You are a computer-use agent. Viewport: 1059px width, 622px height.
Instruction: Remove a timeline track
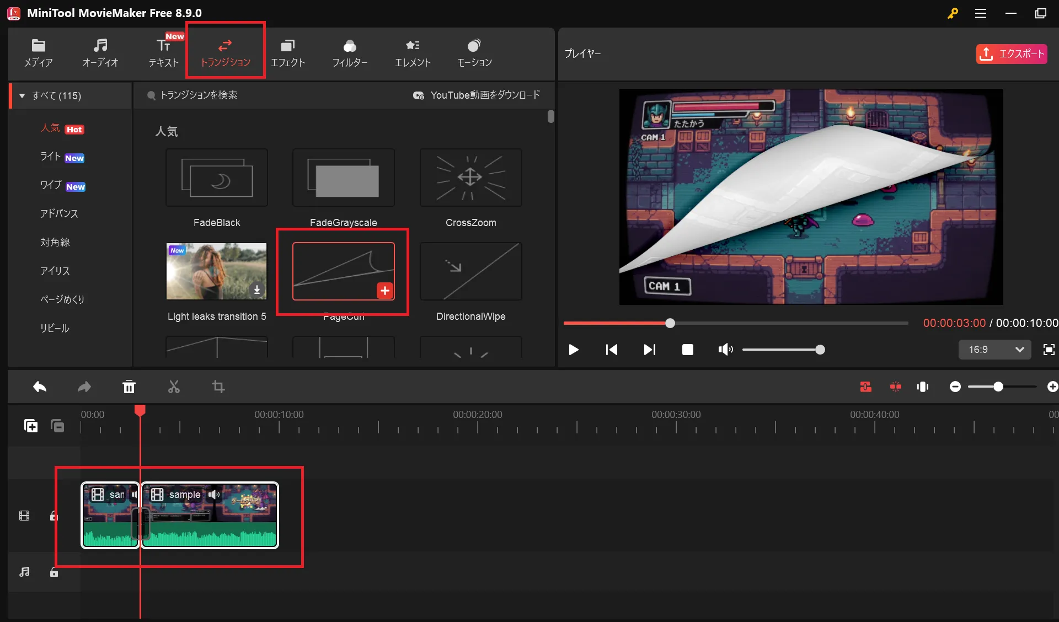point(57,426)
